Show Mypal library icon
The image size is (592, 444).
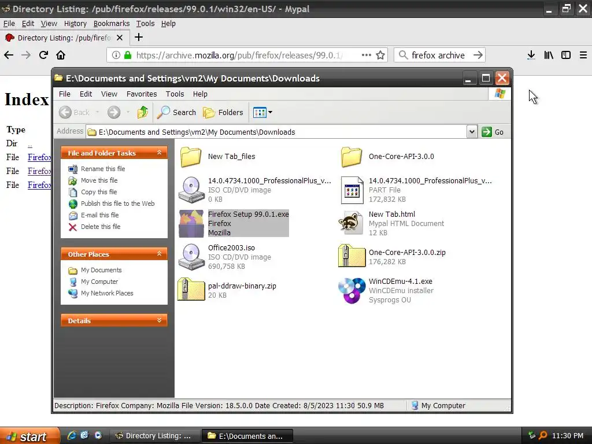(x=549, y=55)
